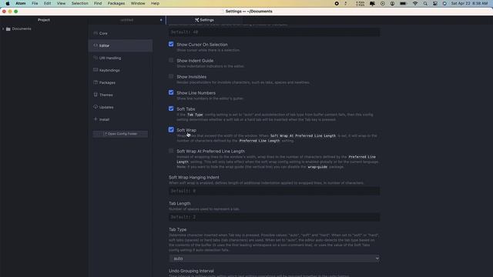Click the Updates cloud icon
Image resolution: width=493 pixels, height=277 pixels.
pyautogui.click(x=96, y=107)
